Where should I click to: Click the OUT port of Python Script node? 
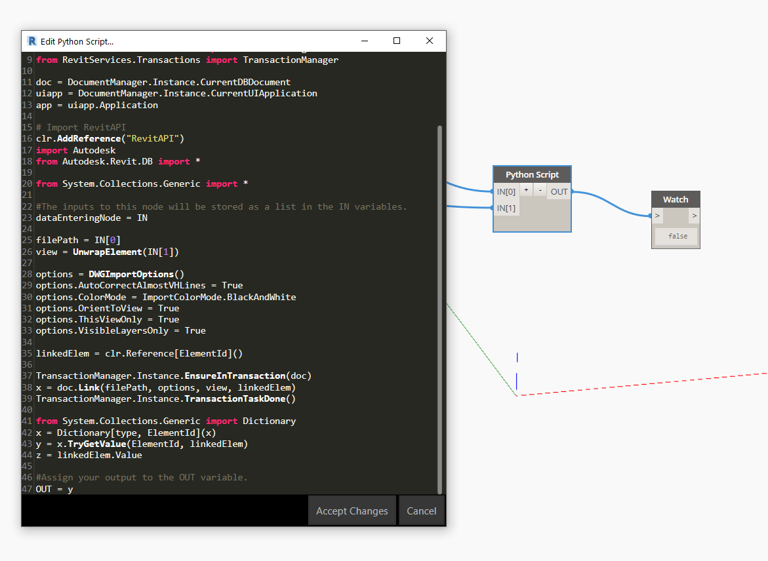pos(559,192)
